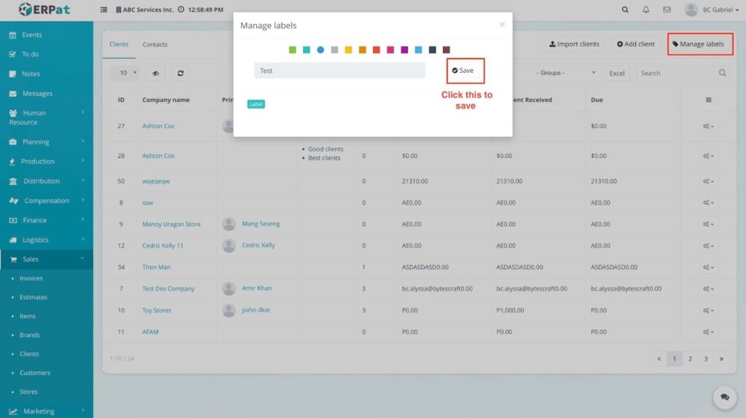746x418 pixels.
Task: Open the clock icon beside the time
Action: (181, 10)
